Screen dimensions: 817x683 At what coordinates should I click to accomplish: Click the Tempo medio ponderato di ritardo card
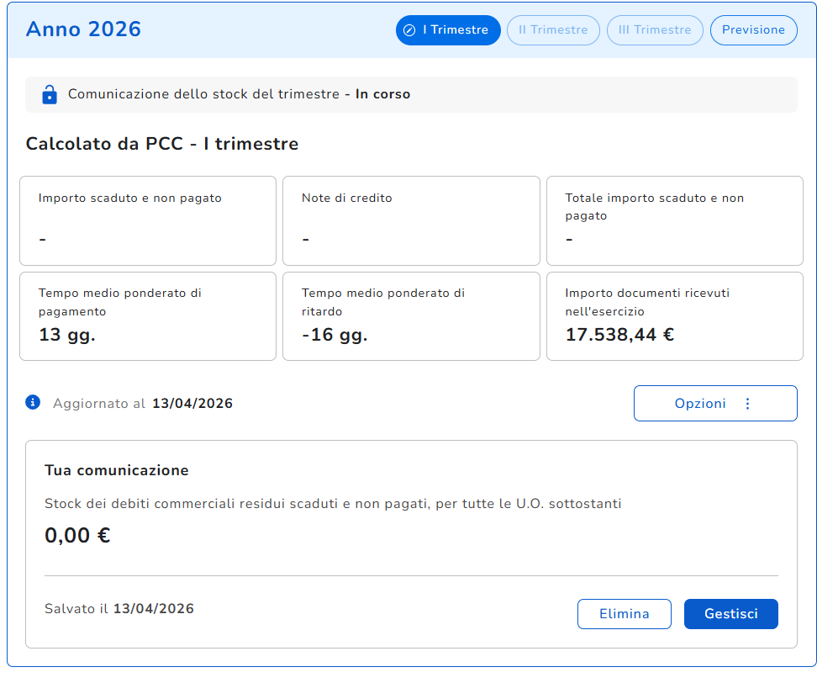(x=411, y=316)
